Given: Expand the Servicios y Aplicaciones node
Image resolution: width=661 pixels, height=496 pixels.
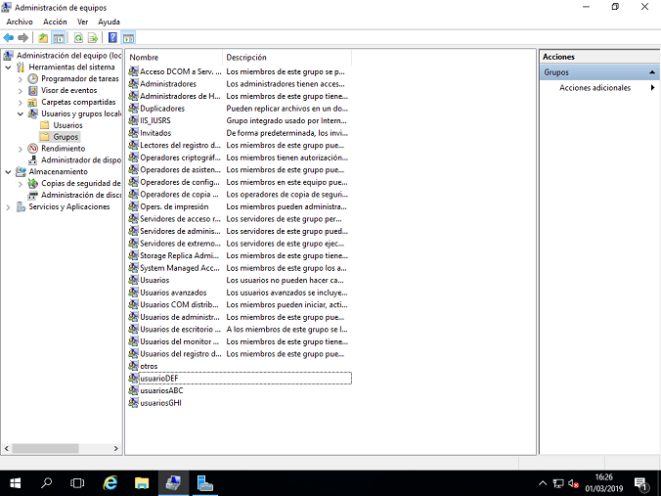Looking at the screenshot, I should tap(9, 207).
